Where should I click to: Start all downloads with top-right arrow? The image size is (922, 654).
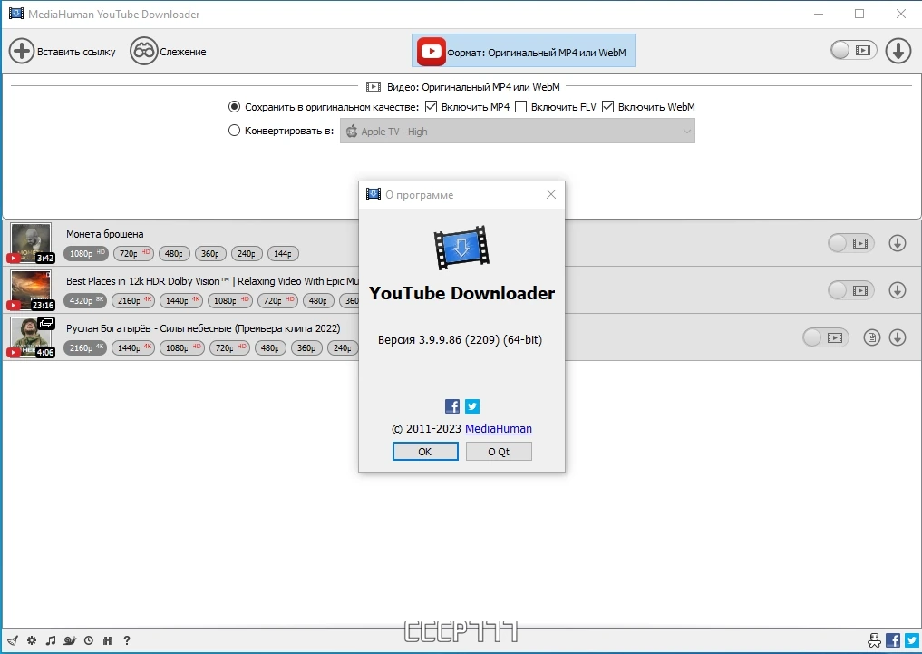[x=898, y=51]
